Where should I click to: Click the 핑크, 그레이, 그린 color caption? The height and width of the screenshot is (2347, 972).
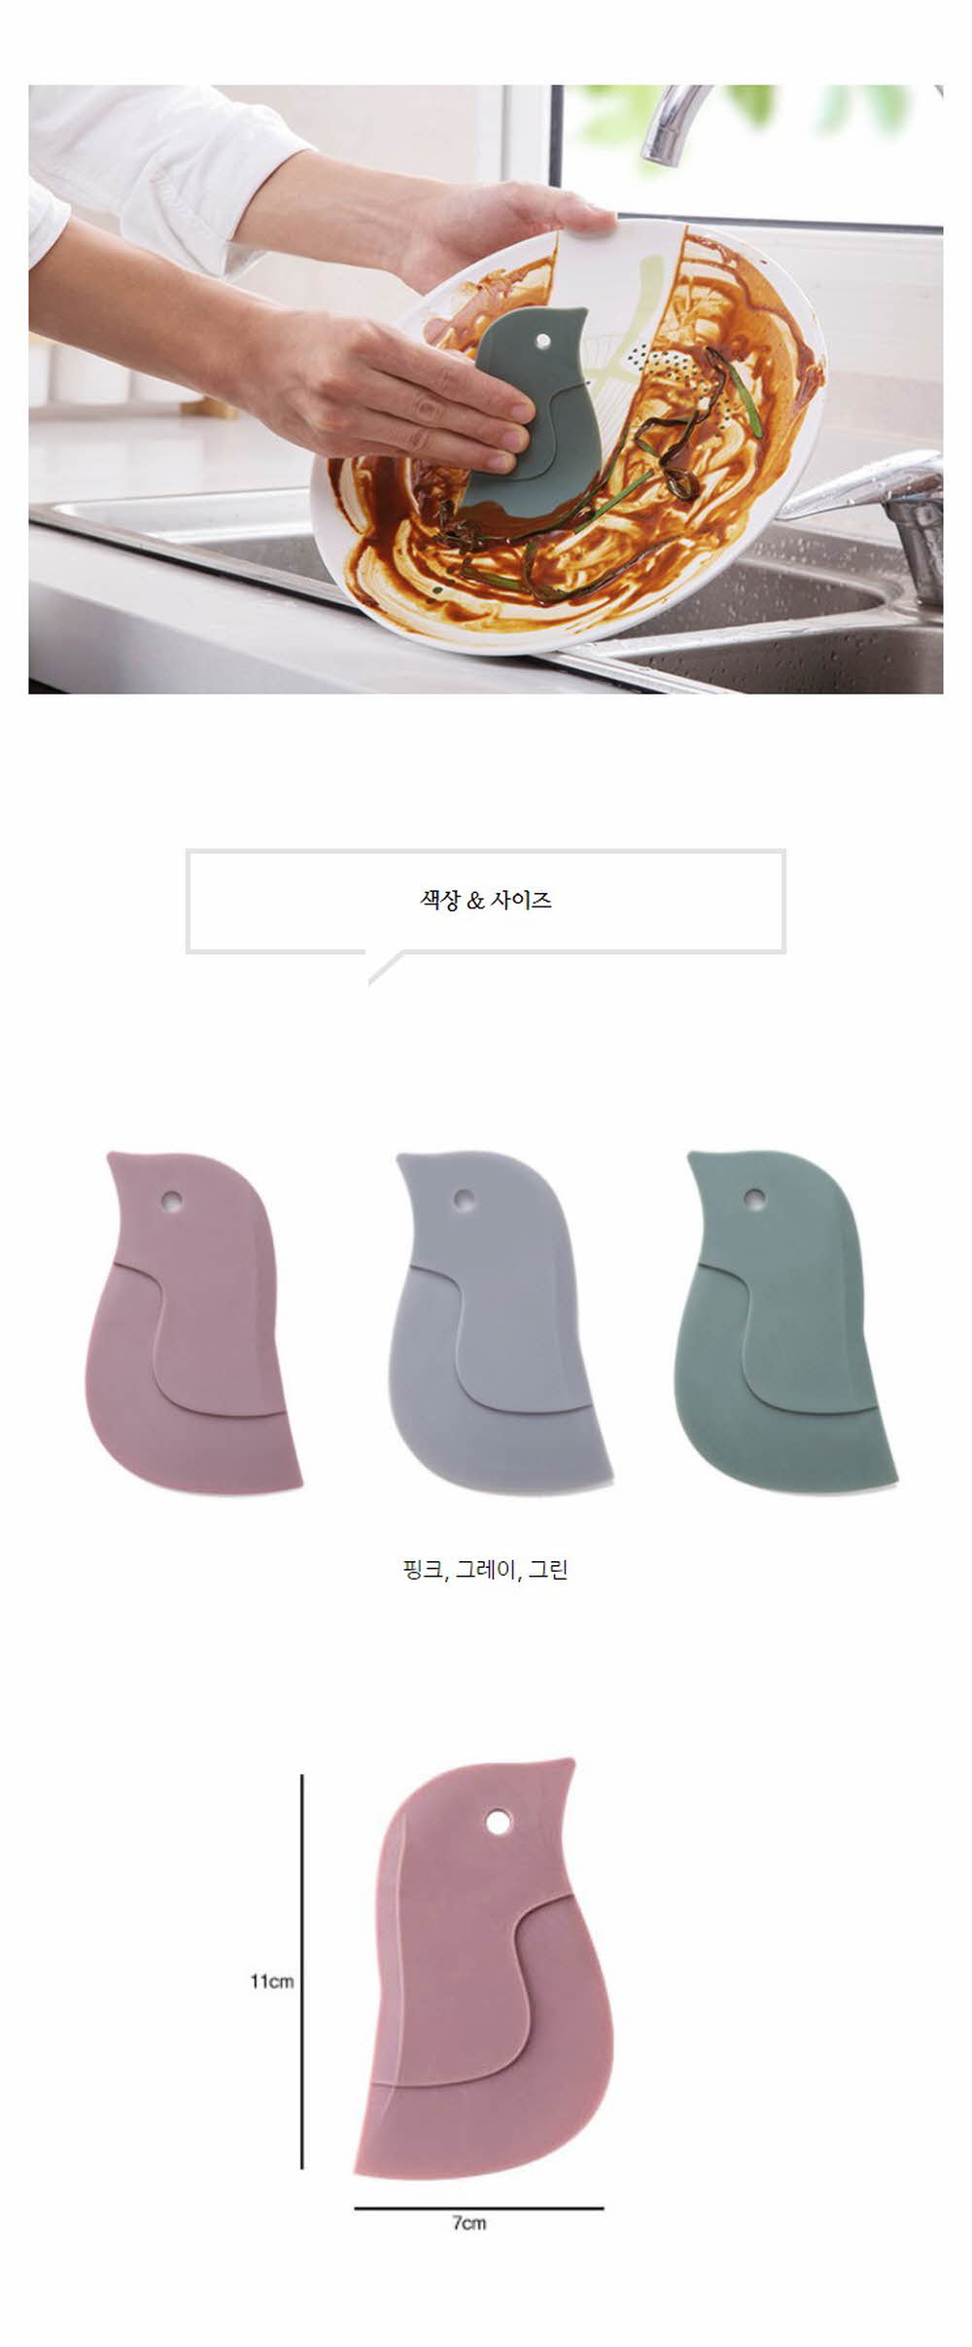click(x=485, y=1569)
